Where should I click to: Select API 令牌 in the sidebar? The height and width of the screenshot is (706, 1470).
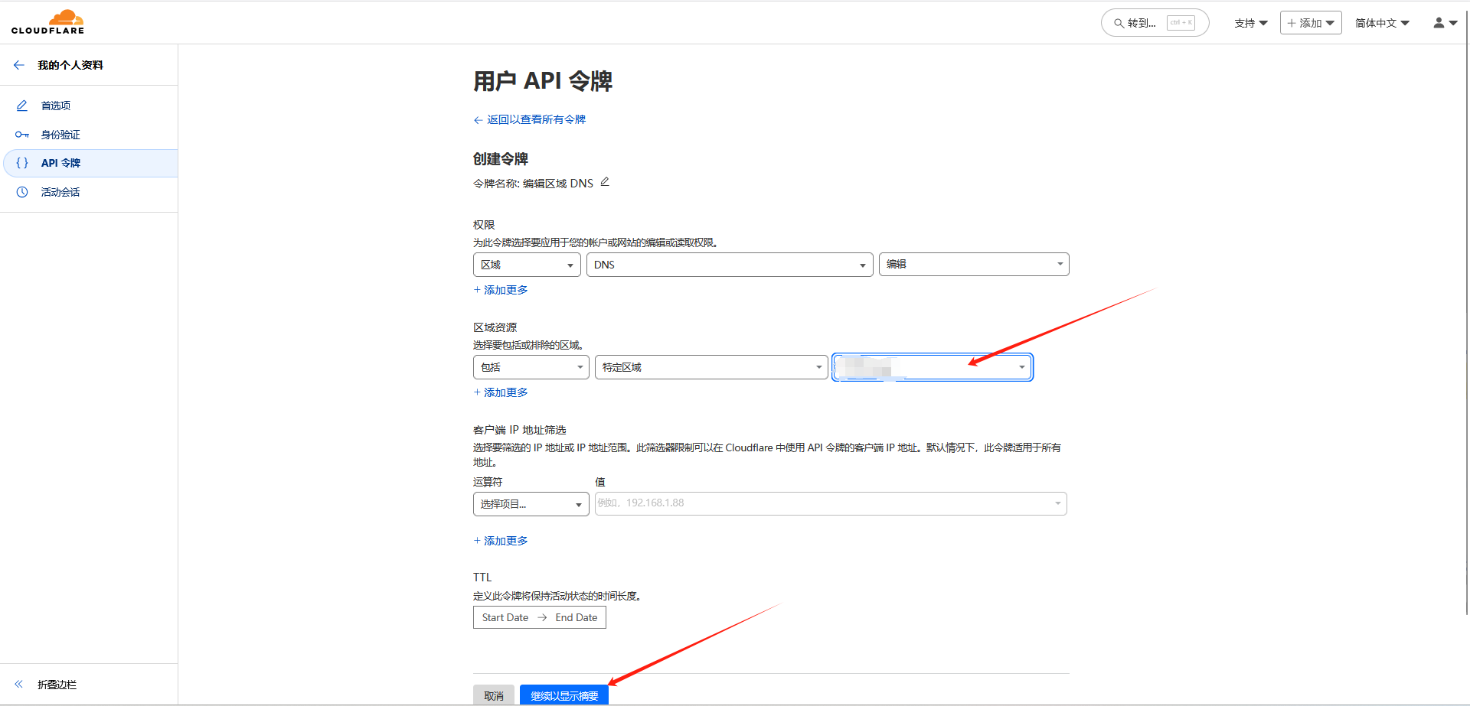point(60,163)
